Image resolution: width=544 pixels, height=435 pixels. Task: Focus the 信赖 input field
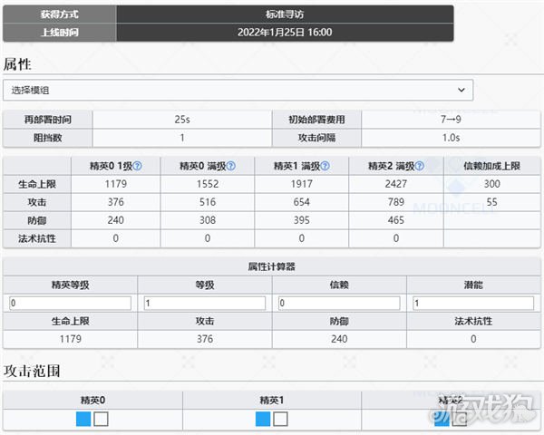[x=339, y=304]
